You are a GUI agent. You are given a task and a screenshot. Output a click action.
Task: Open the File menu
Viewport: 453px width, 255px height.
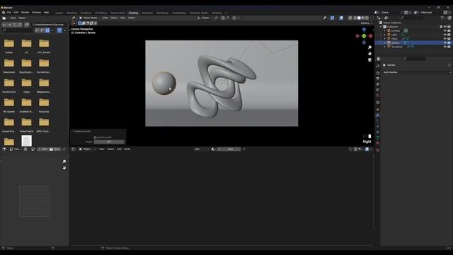pyautogui.click(x=9, y=13)
